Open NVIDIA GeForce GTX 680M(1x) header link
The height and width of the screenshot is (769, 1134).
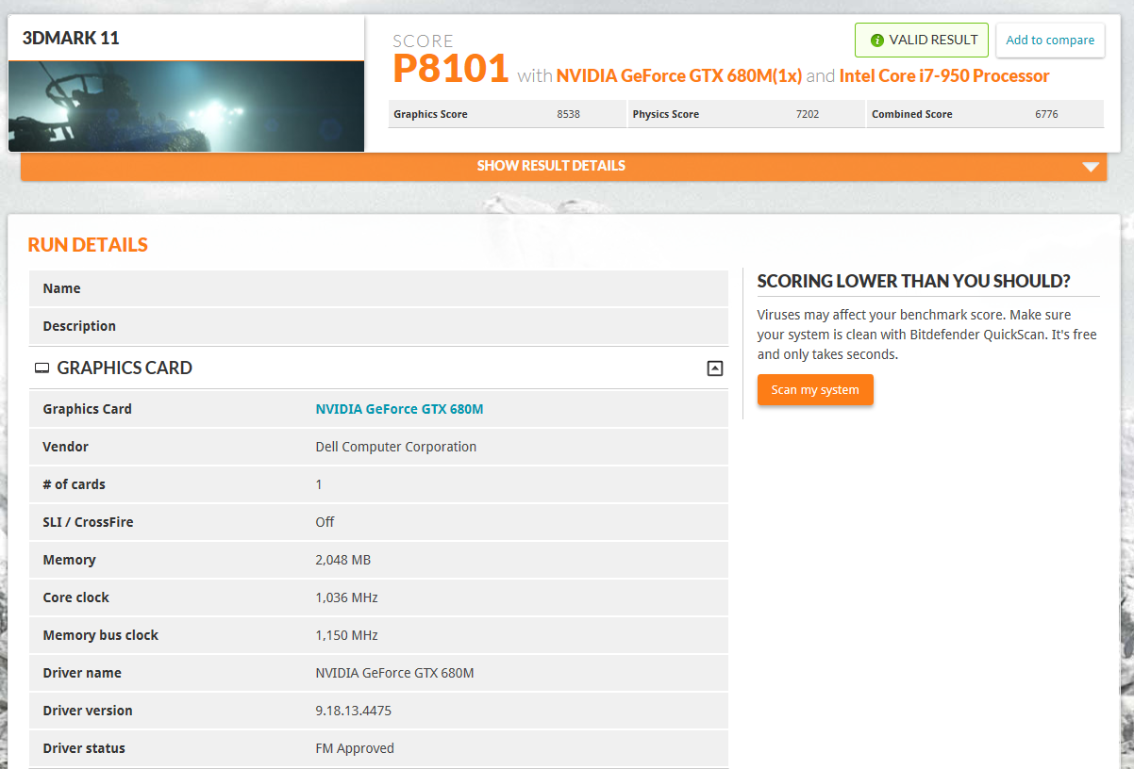(x=679, y=75)
